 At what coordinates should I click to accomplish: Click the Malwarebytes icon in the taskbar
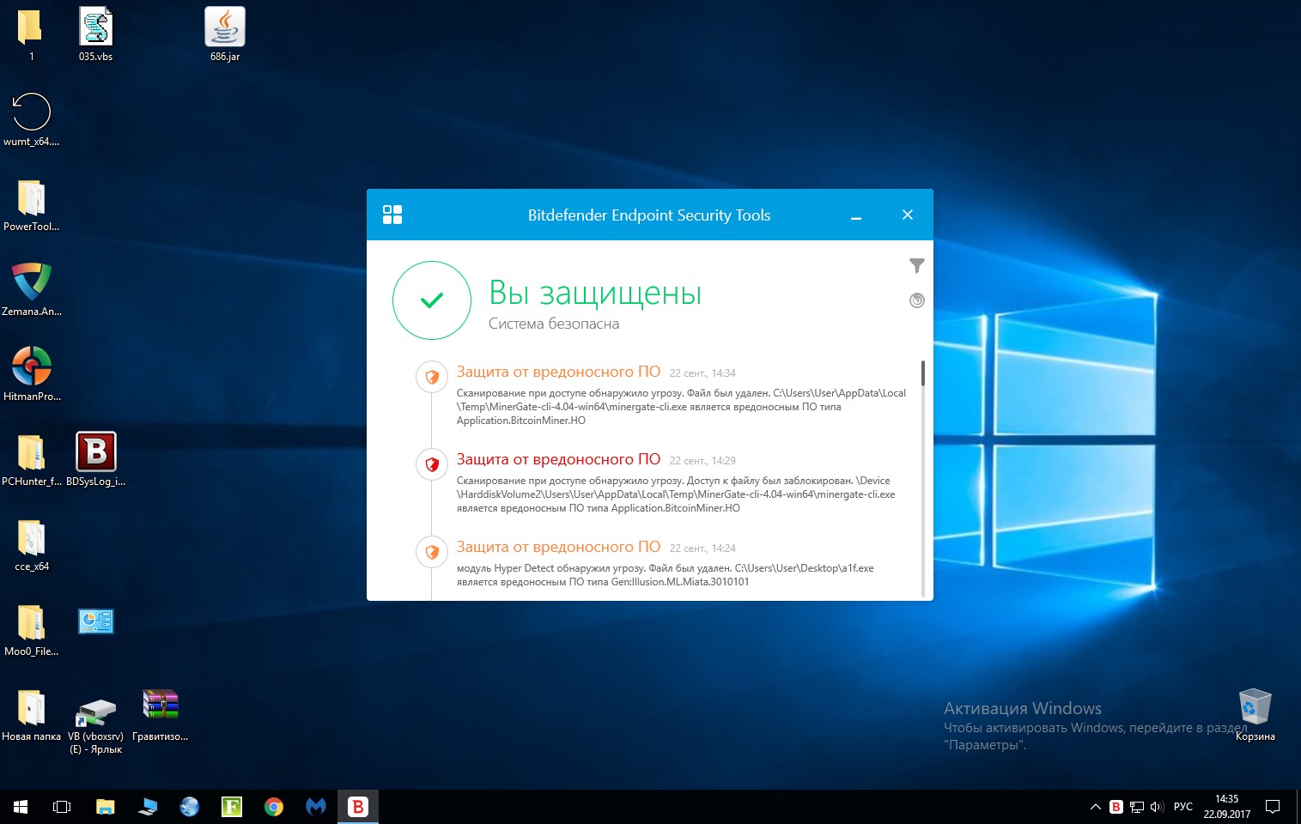(316, 807)
